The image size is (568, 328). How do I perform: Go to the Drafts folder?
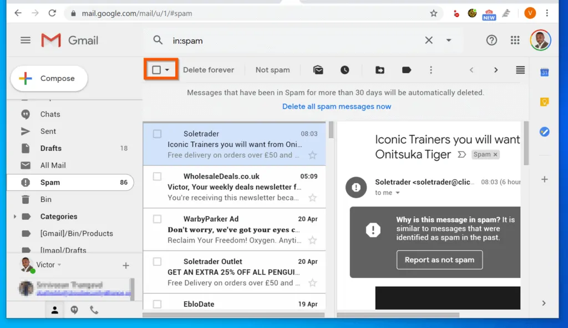50,148
